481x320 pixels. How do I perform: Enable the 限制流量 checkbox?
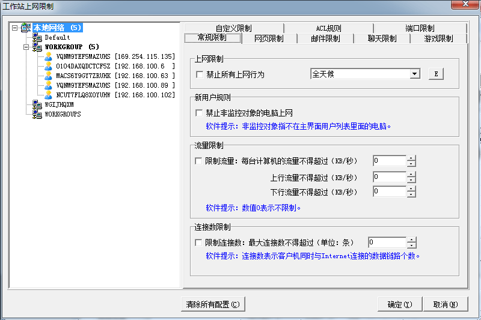pyautogui.click(x=198, y=161)
